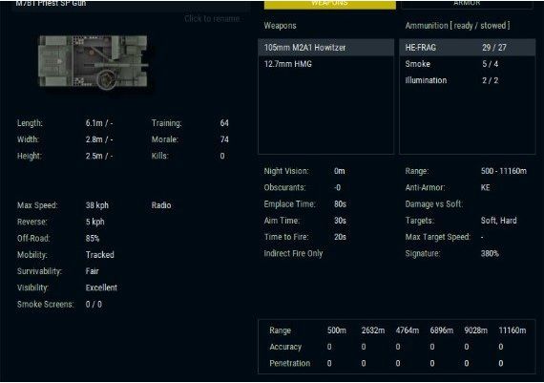This screenshot has width=544, height=383.
Task: Select Illumination ammunition row
Action: [467, 80]
